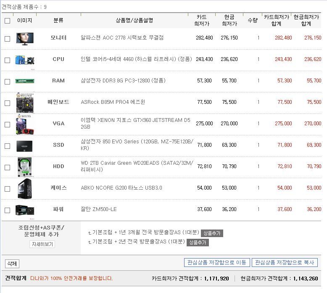Click 관심상품 저장함으로 이동 button
Viewport: 327px width, 293px height.
[217, 263]
